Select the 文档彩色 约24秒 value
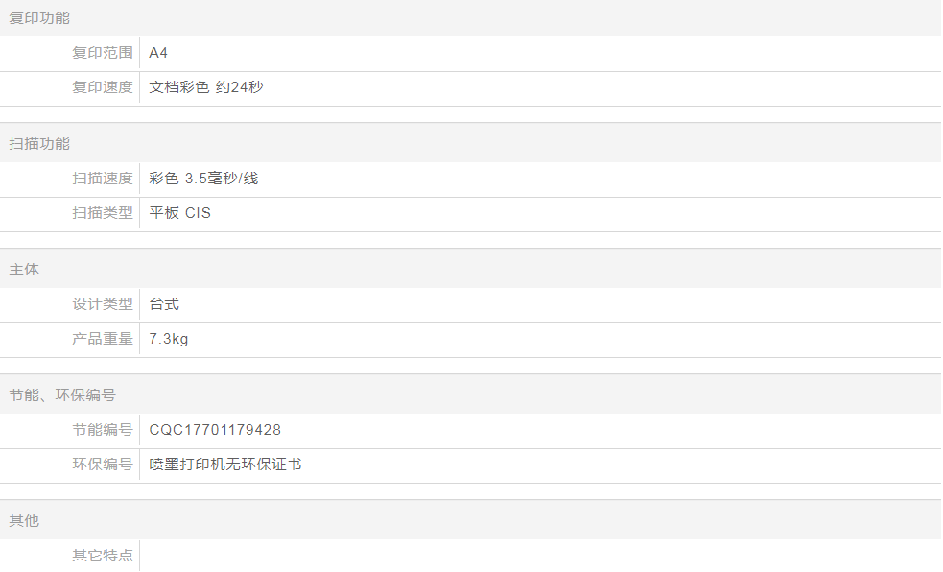The width and height of the screenshot is (943, 572). tap(205, 87)
